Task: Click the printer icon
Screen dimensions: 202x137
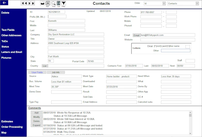Action: [42, 3]
